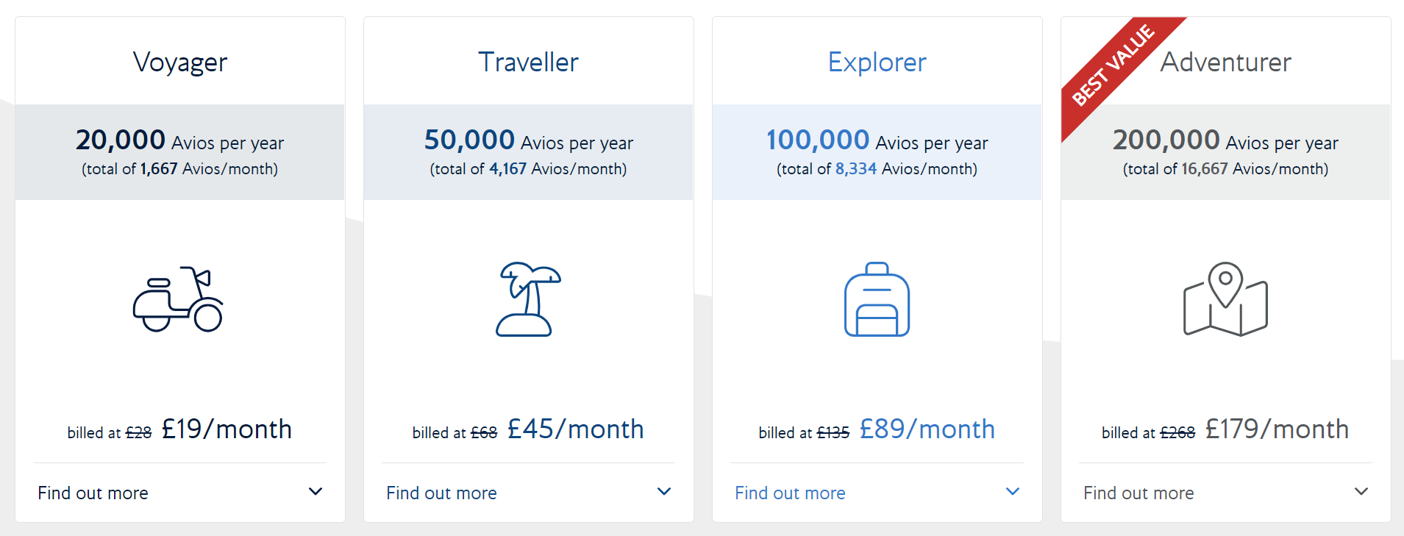The image size is (1404, 536).
Task: Click Find out more link on Voyager
Action: (x=92, y=493)
